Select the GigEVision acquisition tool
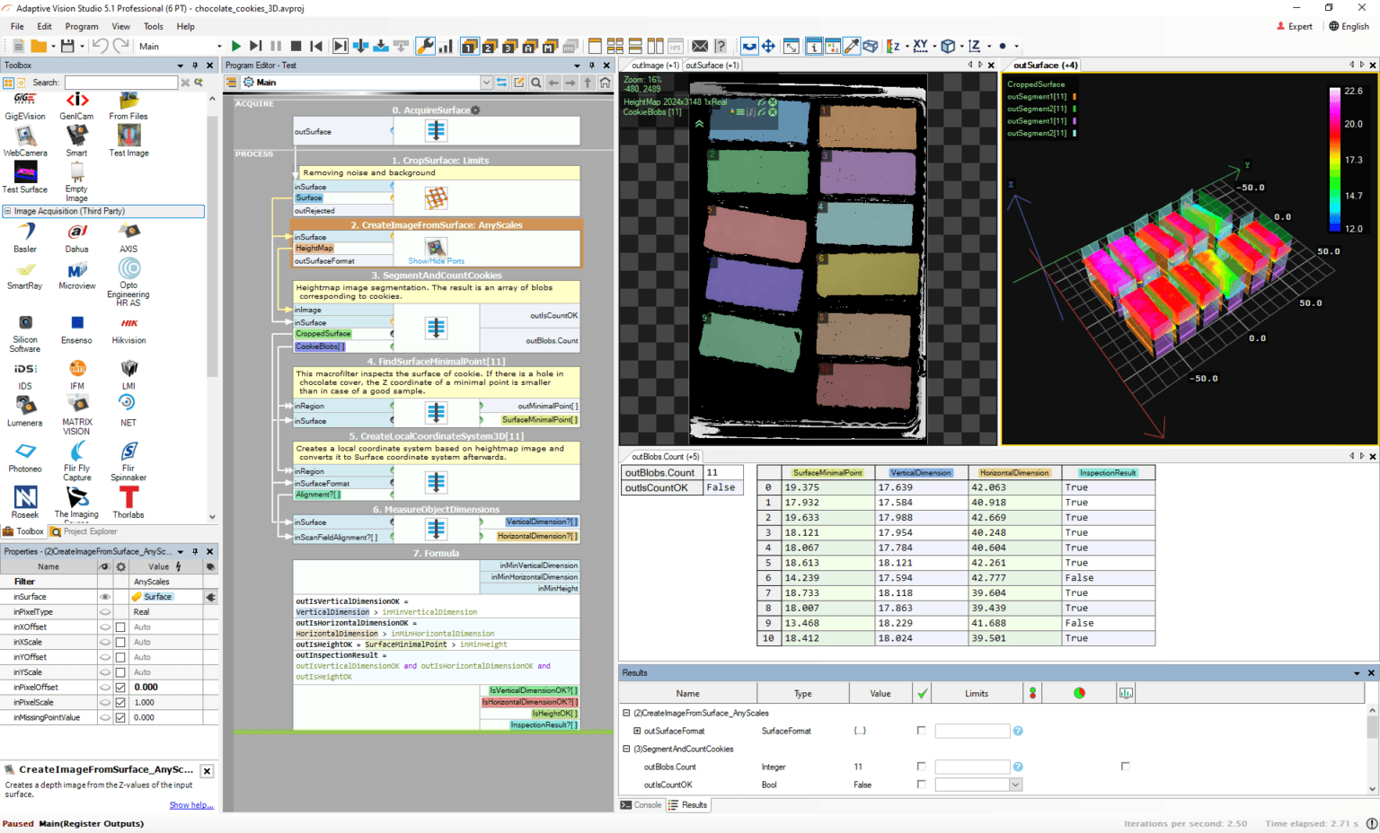 click(24, 106)
